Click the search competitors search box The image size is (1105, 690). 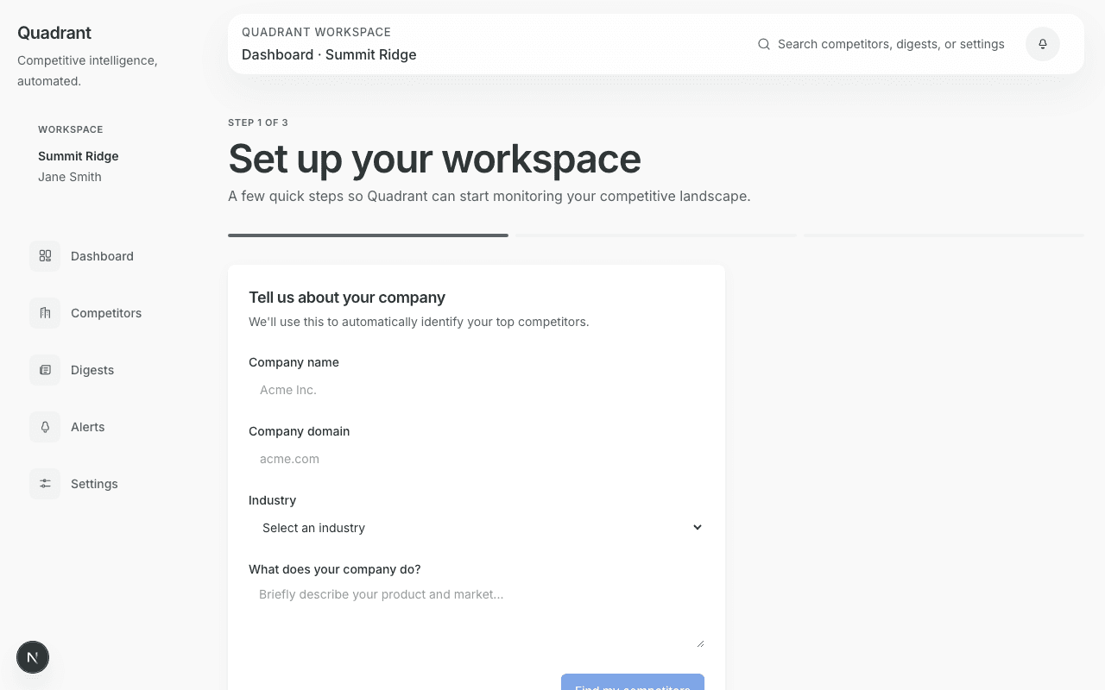[891, 43]
